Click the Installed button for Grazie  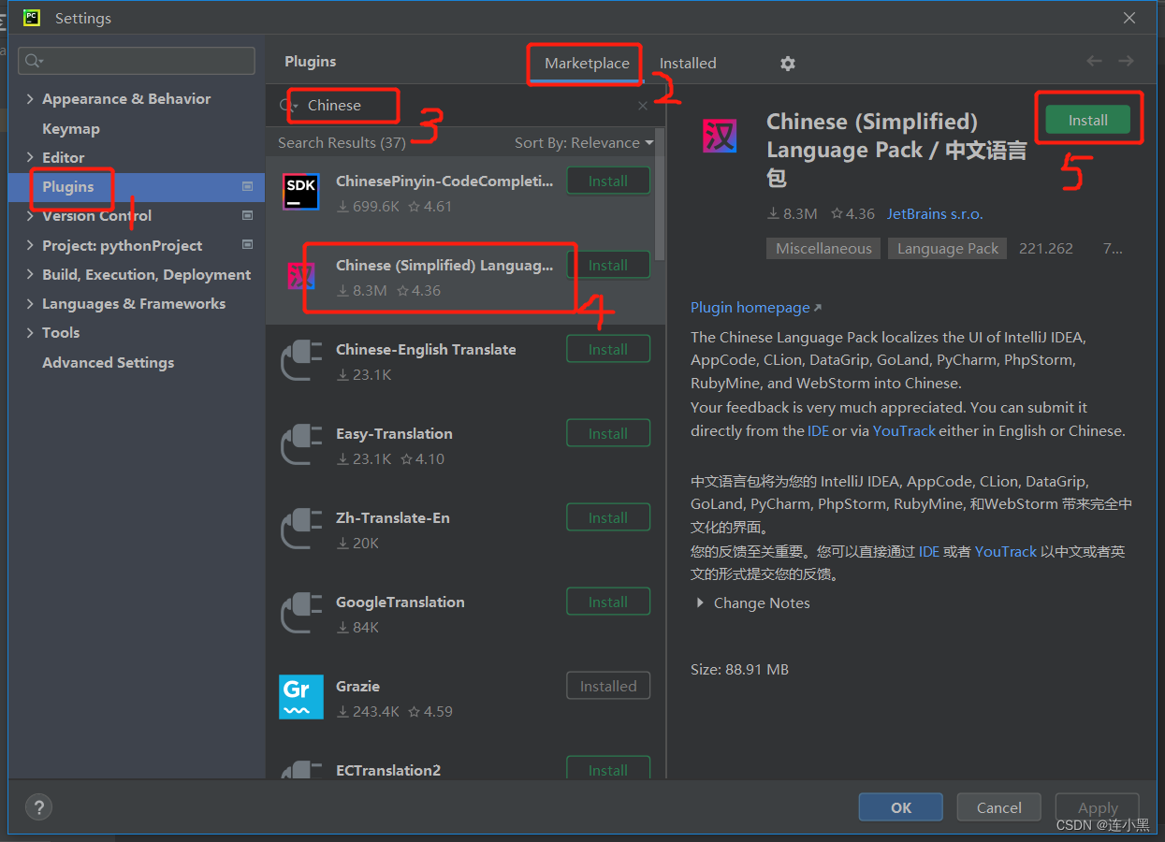(608, 687)
